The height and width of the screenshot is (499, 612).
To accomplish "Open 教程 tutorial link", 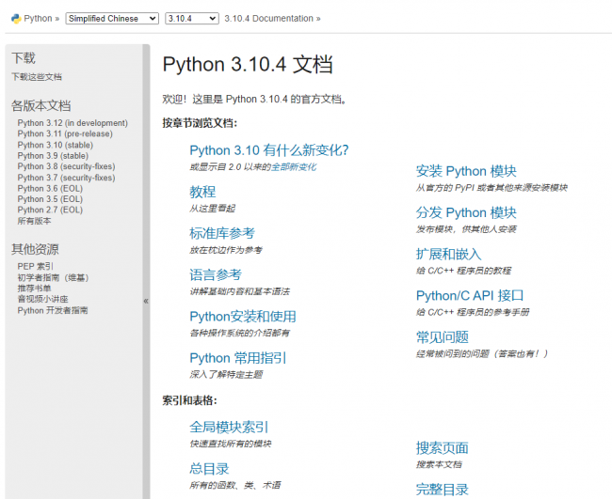I will [202, 192].
